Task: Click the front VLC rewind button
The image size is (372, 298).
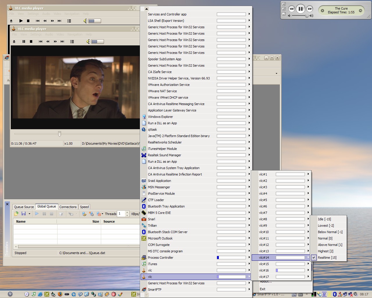Action: click(x=48, y=41)
